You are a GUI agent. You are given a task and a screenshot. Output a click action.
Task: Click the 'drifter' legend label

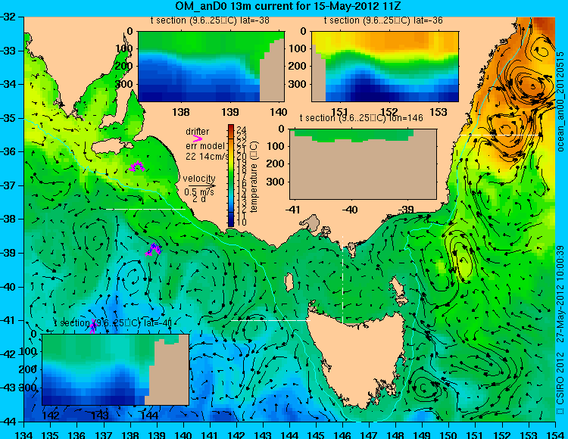pyautogui.click(x=198, y=132)
